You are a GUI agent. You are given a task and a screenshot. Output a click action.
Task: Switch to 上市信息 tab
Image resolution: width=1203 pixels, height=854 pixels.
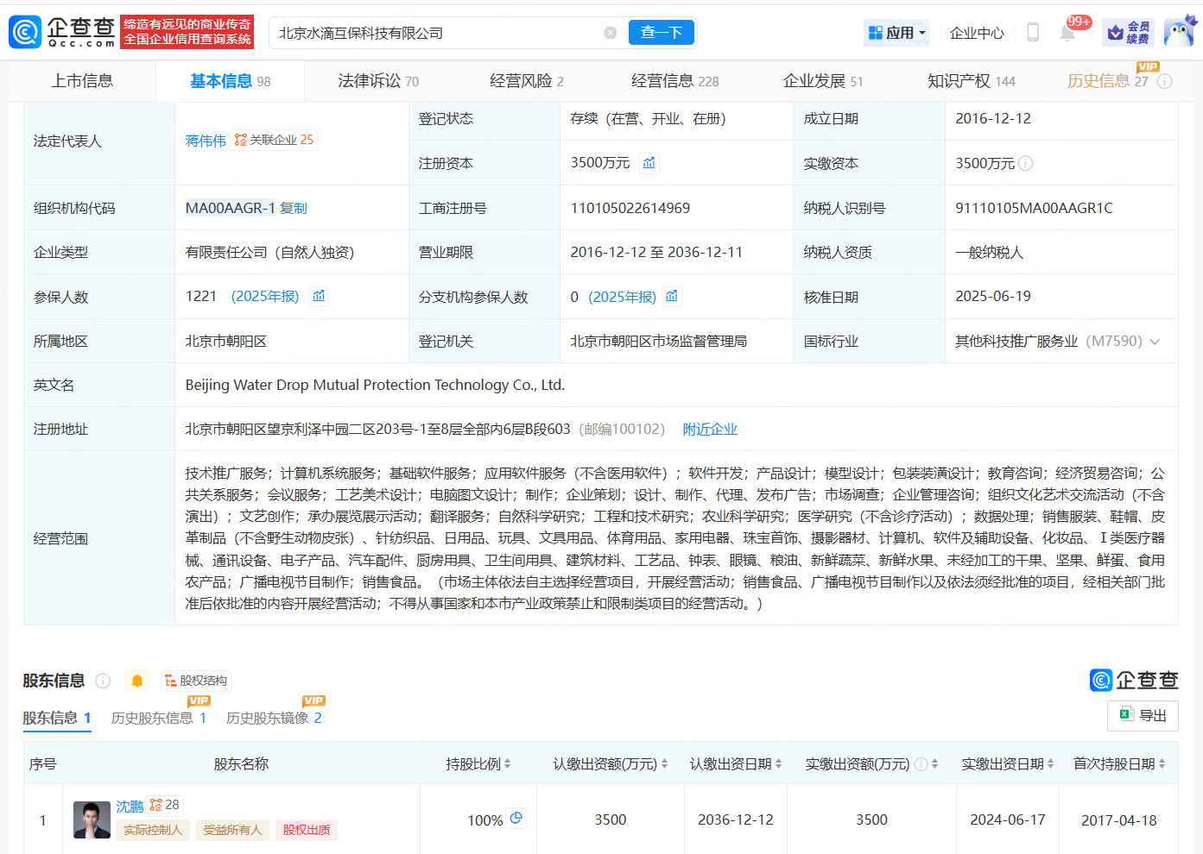82,81
